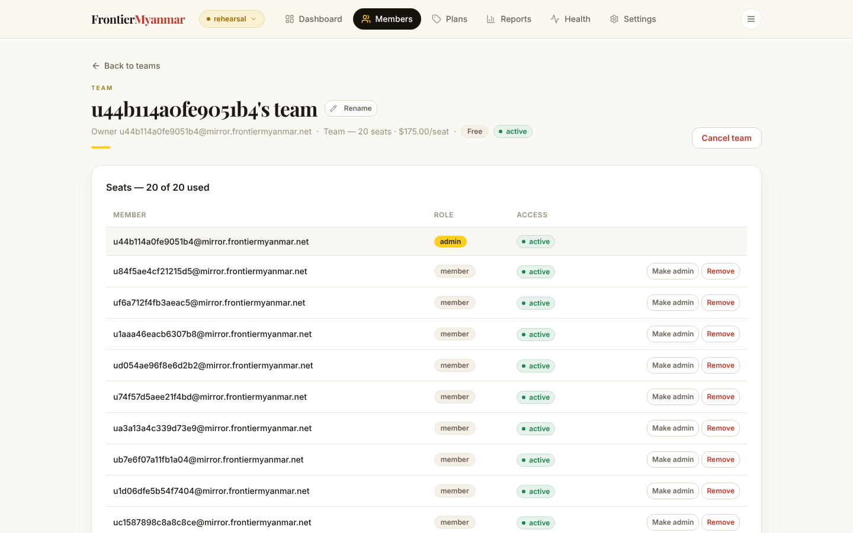Viewport: 853px width, 533px height.
Task: Make ua3a13a4c339d73e9 an admin
Action: coord(673,428)
